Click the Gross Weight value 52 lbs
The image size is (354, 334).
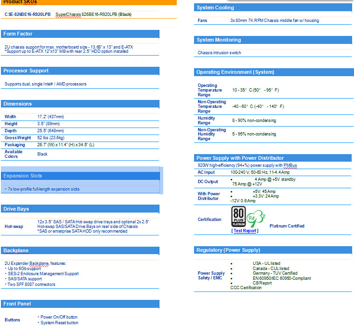point(51,138)
